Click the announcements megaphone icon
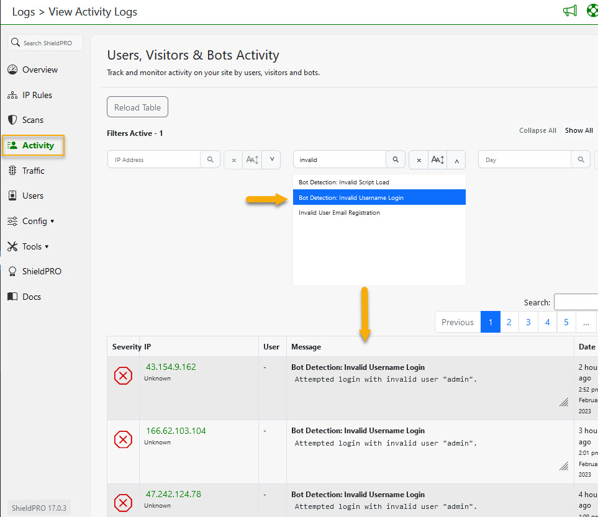598x517 pixels. (x=569, y=11)
